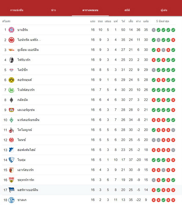Click the Bayern Munich club crest
The height and width of the screenshot is (205, 182).
tap(11, 30)
